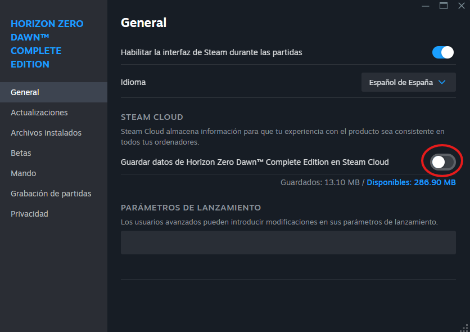
Task: Go to Archivos instalados
Action: 46,133
